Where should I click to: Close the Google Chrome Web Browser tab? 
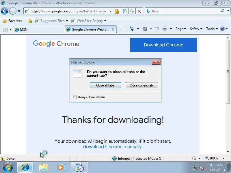coord(113,29)
